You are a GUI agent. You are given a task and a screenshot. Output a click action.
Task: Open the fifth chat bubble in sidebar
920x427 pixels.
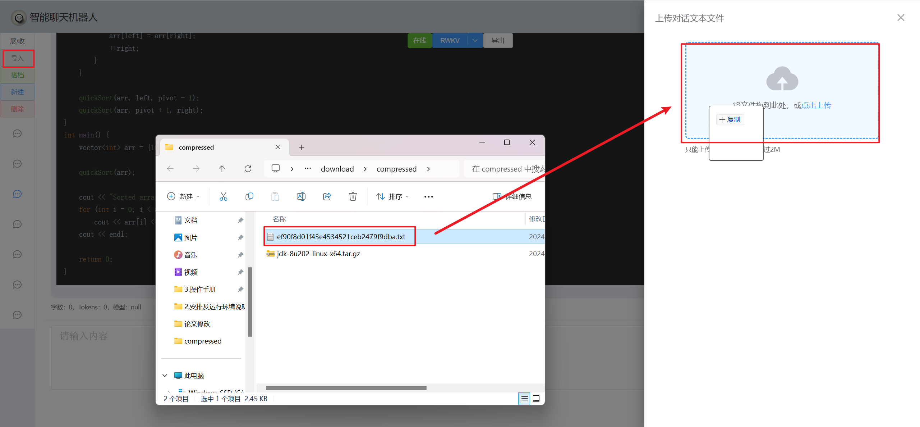coord(17,255)
